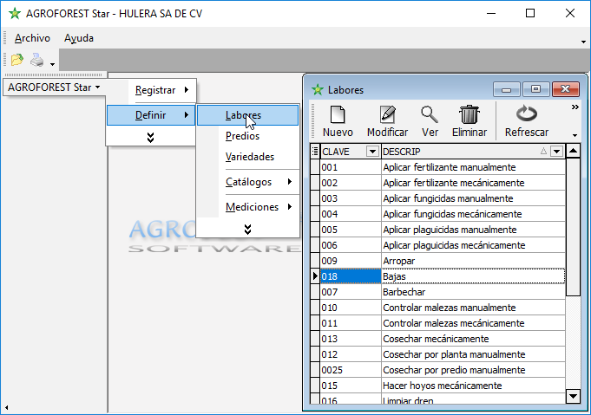Click the green star icon in title bar
The image size is (591, 415).
[x=15, y=13]
